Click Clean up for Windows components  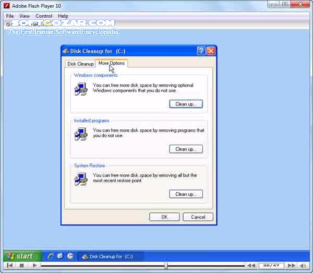[186, 104]
